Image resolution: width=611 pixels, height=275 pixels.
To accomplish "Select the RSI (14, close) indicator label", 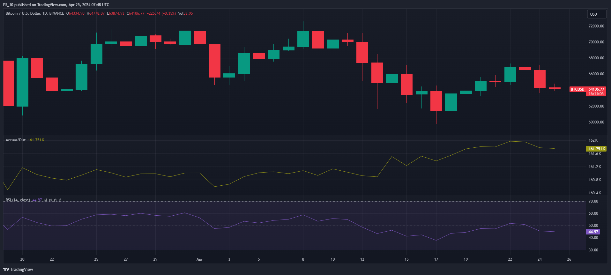I will (x=18, y=200).
